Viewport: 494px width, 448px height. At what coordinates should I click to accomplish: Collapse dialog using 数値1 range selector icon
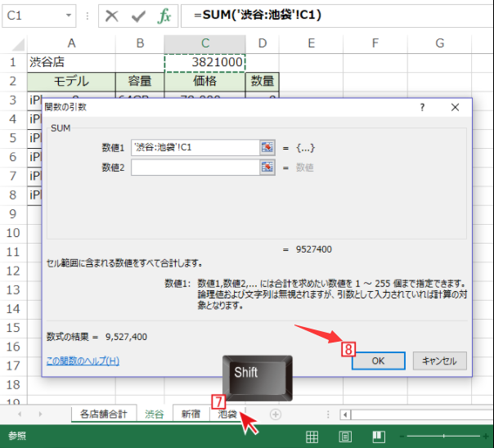click(x=267, y=147)
